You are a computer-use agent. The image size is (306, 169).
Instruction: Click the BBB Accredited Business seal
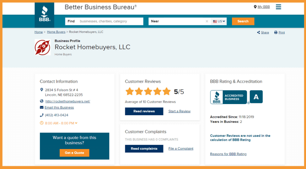coord(228,97)
